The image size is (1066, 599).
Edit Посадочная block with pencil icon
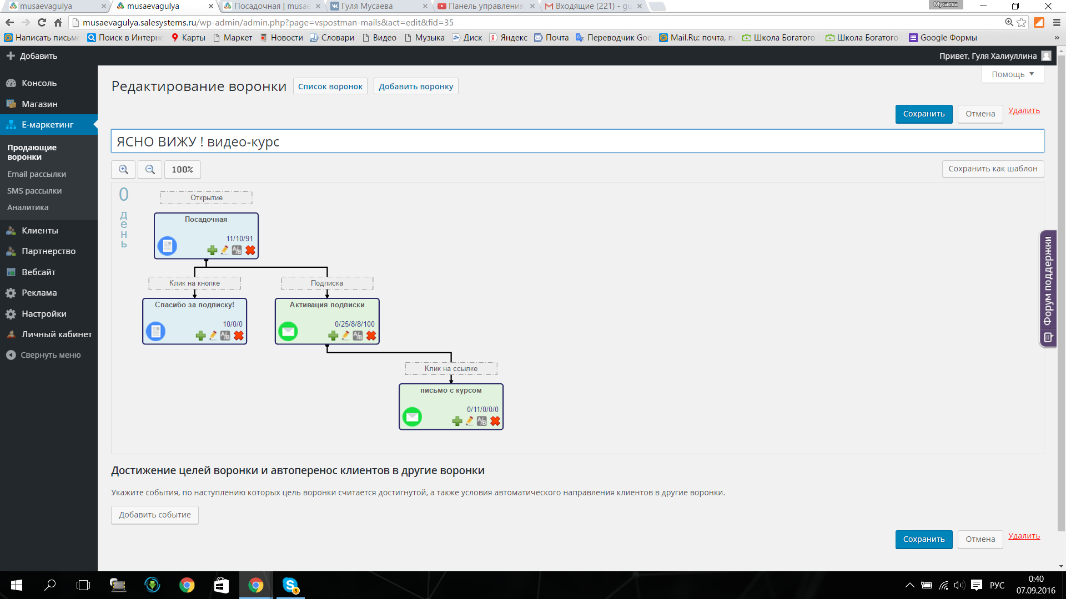[224, 251]
